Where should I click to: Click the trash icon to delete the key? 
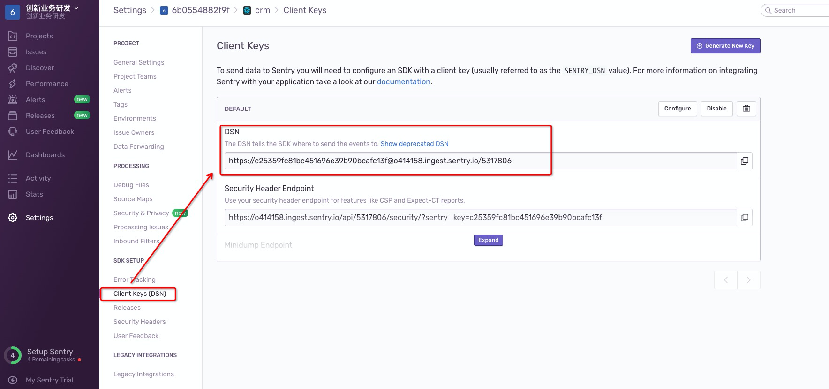[746, 109]
